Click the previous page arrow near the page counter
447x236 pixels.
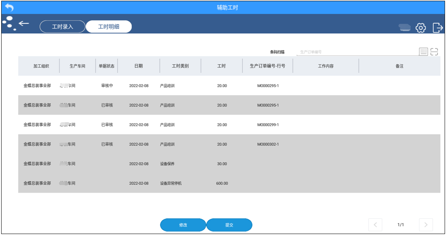(x=375, y=225)
